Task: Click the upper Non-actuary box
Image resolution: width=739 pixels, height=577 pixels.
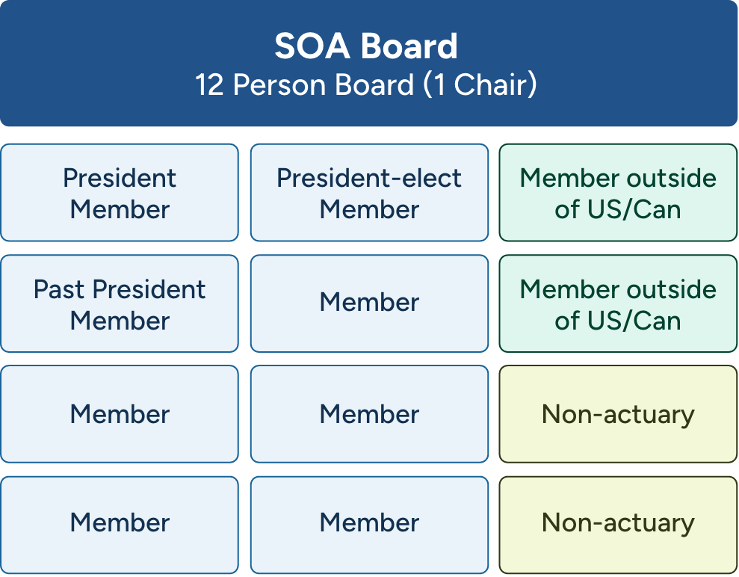Action: 618,414
